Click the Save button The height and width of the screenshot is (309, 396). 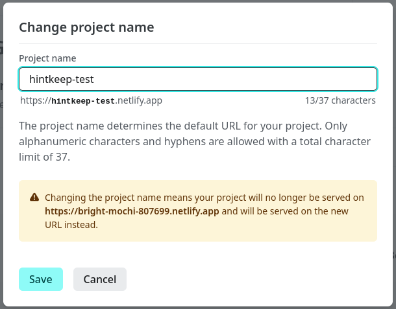tap(41, 279)
